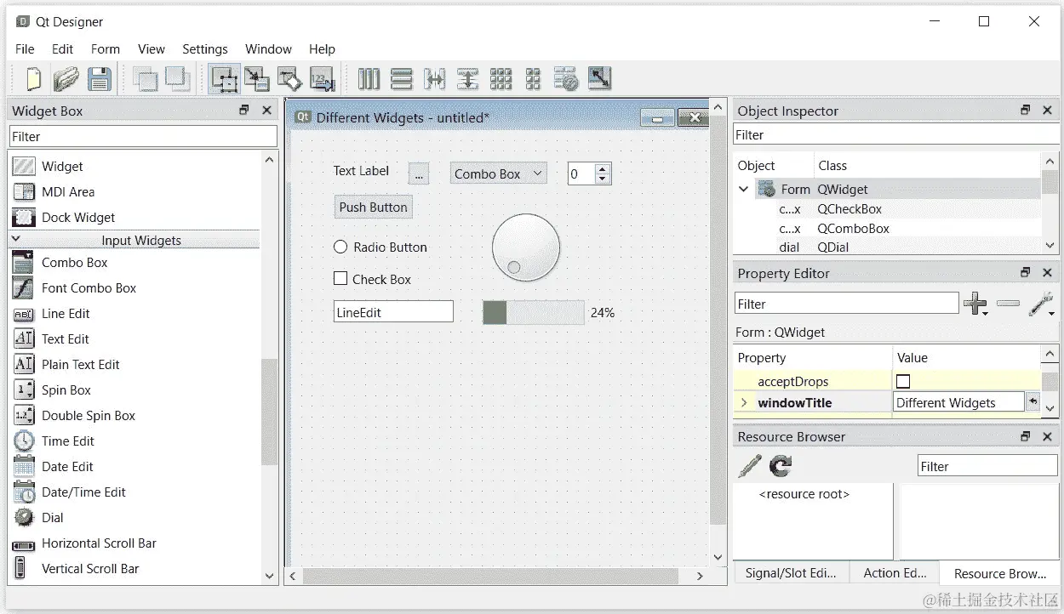Apply the Lay Out in a Grid icon

(501, 79)
